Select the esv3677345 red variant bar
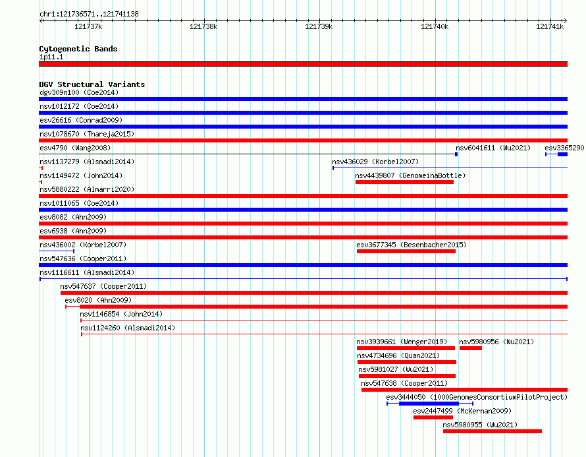The width and height of the screenshot is (586, 457). coord(406,251)
